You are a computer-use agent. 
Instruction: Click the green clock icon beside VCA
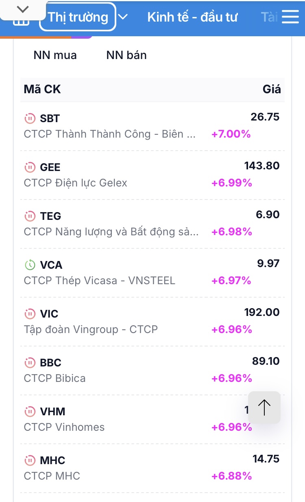[30, 265]
